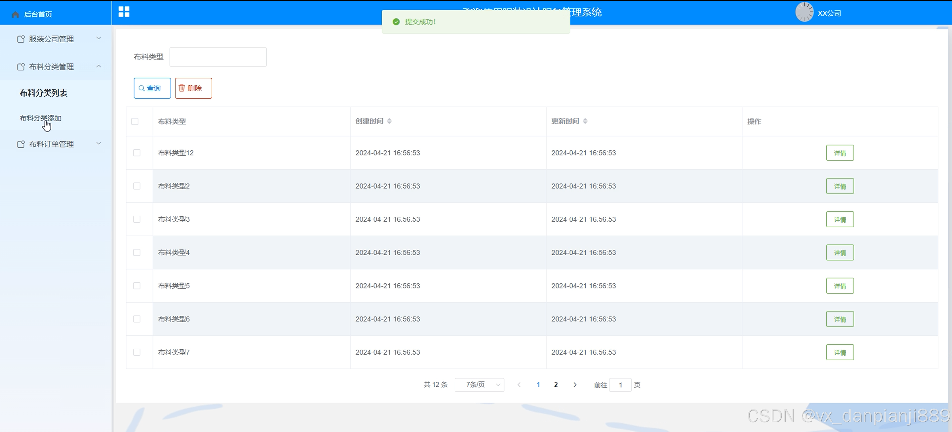
Task: Click the user avatar next to XX公司
Action: pos(804,12)
